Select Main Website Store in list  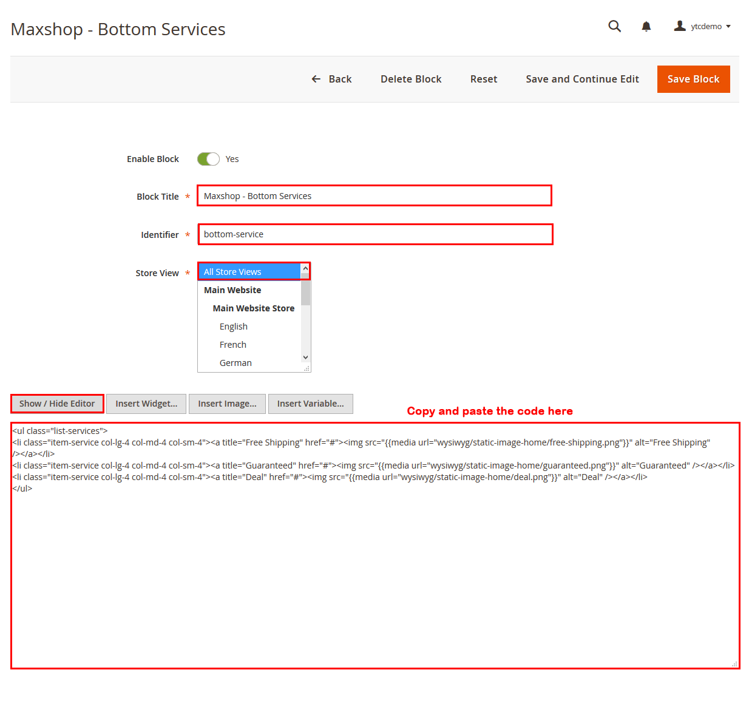[x=249, y=308]
